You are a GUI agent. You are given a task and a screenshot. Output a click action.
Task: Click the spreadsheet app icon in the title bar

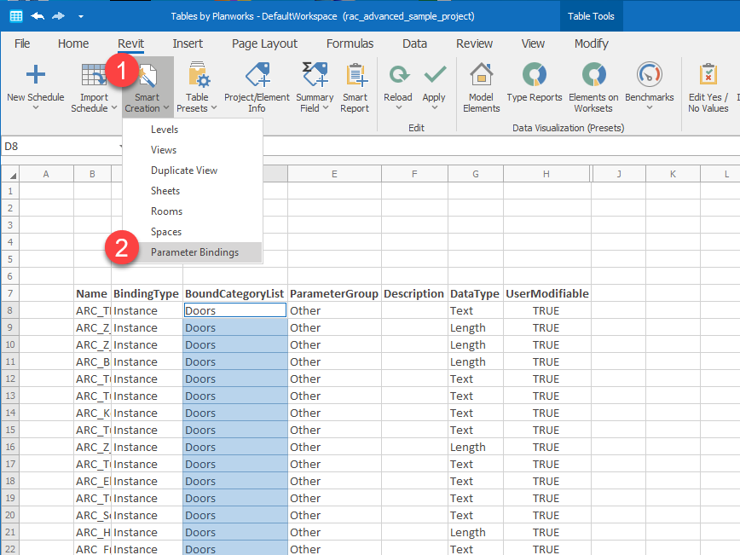[16, 16]
